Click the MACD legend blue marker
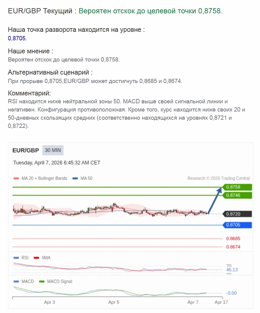The image size is (260, 313). 16,281
